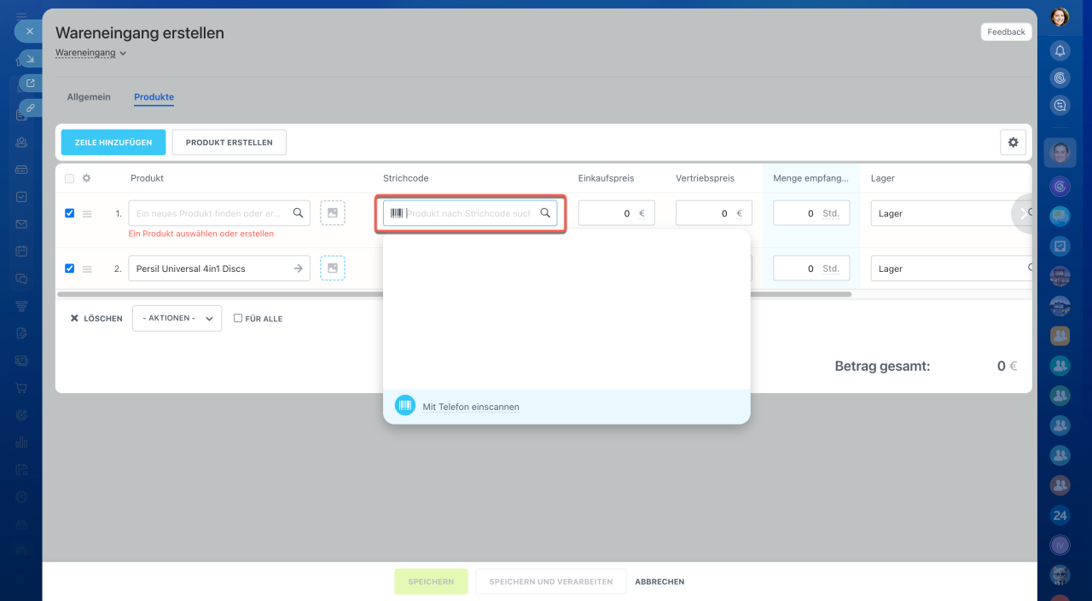This screenshot has height=601, width=1092.
Task: Open the checkmark tasks icon in the left sidebar
Action: click(x=21, y=197)
